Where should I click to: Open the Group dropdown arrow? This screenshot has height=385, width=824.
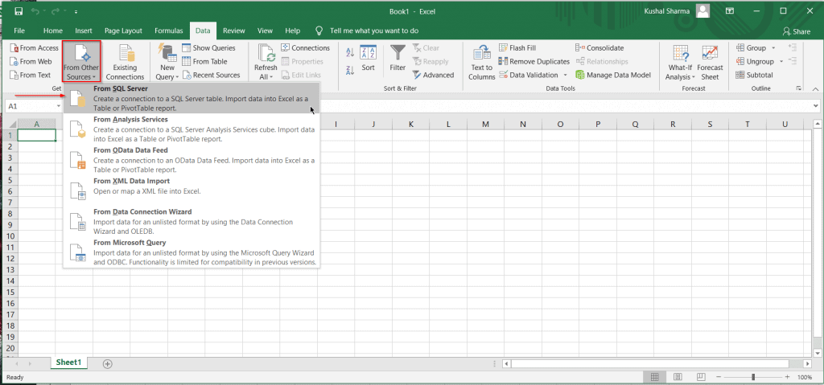[773, 47]
